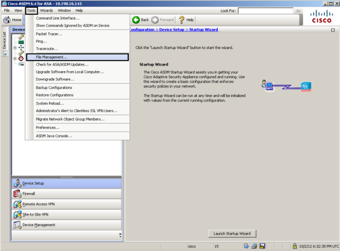Screen dimensions: 340x251
Task: Click the Home house icon in toolbar
Action: point(7,20)
